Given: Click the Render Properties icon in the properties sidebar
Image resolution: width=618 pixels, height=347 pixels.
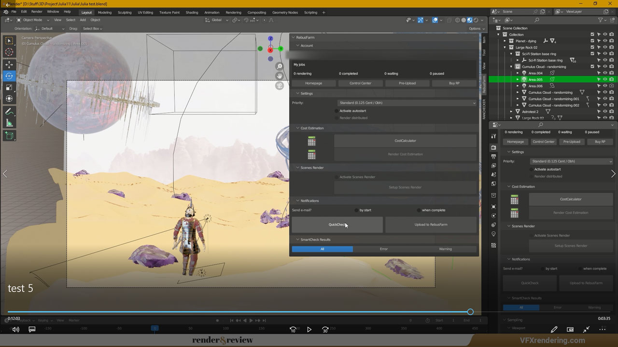Looking at the screenshot, I should [493, 148].
